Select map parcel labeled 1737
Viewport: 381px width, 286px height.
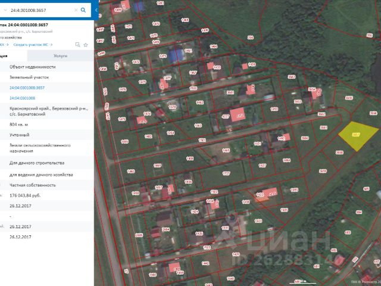click(226, 173)
